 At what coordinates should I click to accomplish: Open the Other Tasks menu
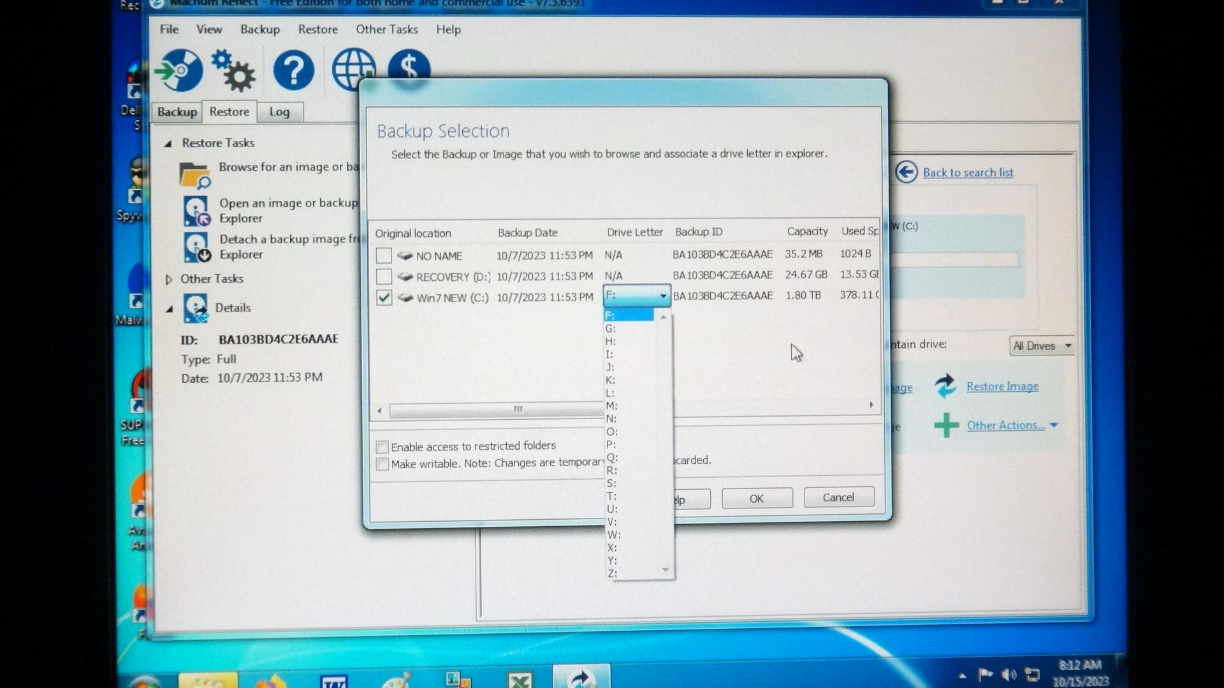(x=387, y=29)
